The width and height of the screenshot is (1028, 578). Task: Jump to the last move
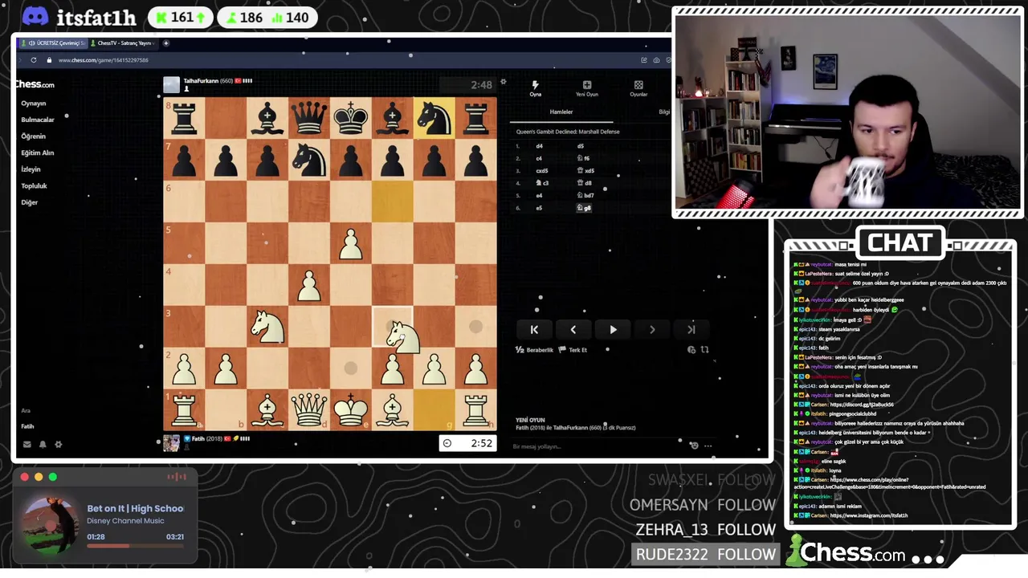691,329
